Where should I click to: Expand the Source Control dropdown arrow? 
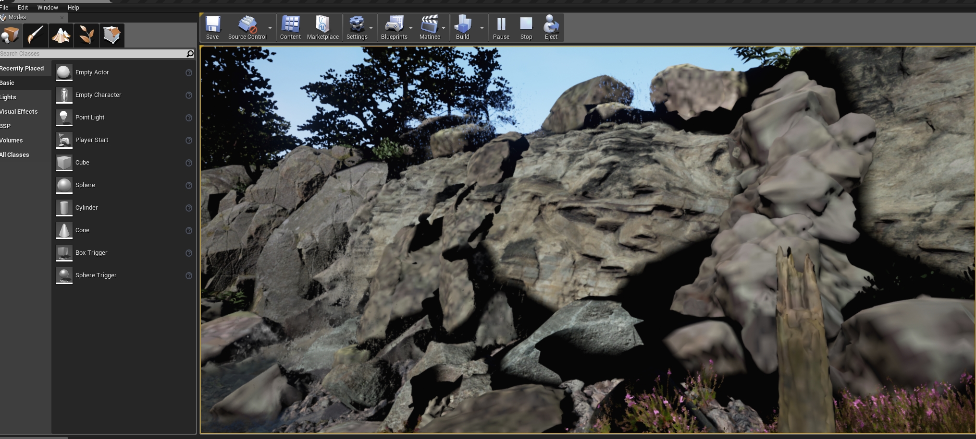pyautogui.click(x=270, y=28)
